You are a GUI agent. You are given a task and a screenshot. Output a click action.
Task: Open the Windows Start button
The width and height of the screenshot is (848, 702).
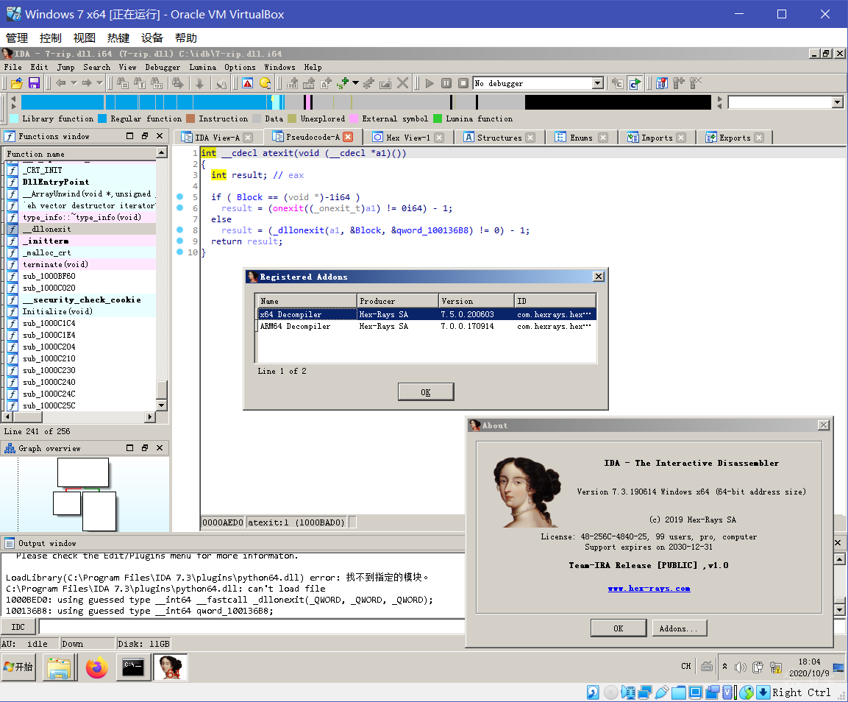19,667
